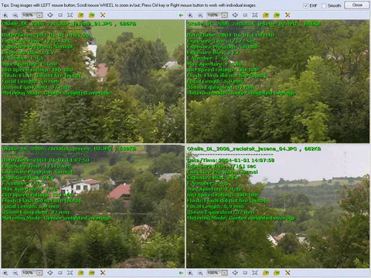Open the 100% zoom dropdown for image _02
This screenshot has width=371, height=278.
click(x=224, y=15)
